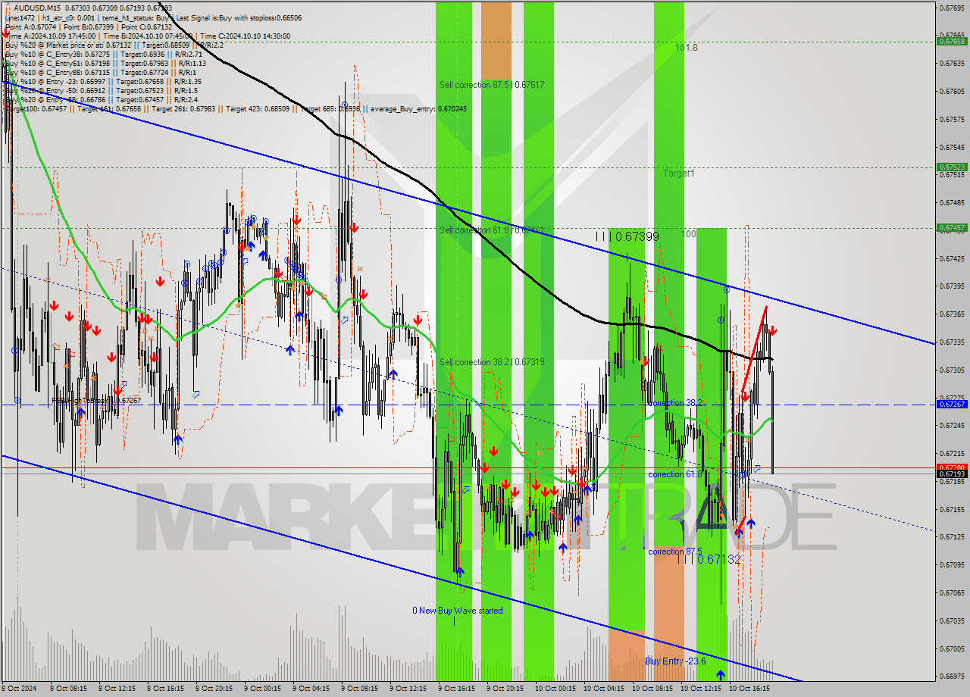970x697 pixels.
Task: Click the blue 'correction 38.2' label
Action: 675,403
